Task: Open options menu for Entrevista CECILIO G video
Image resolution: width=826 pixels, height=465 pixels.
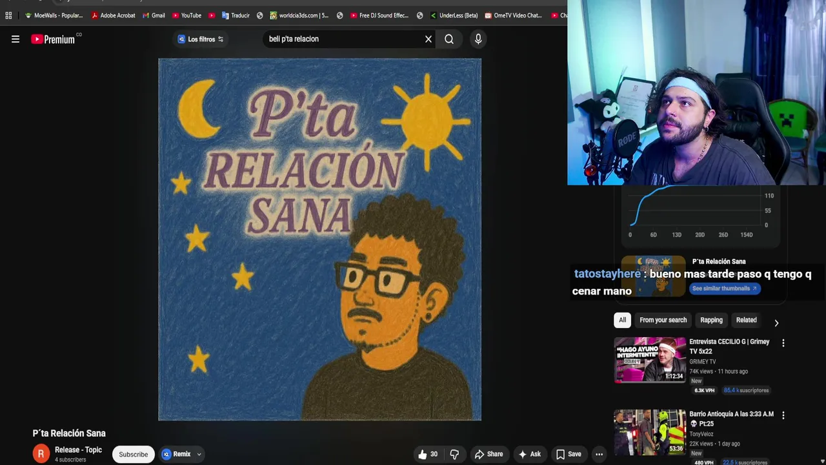Action: (x=783, y=344)
